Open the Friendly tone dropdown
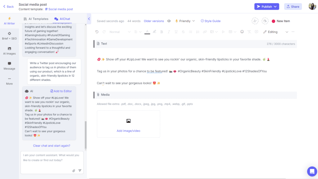 click(185, 21)
